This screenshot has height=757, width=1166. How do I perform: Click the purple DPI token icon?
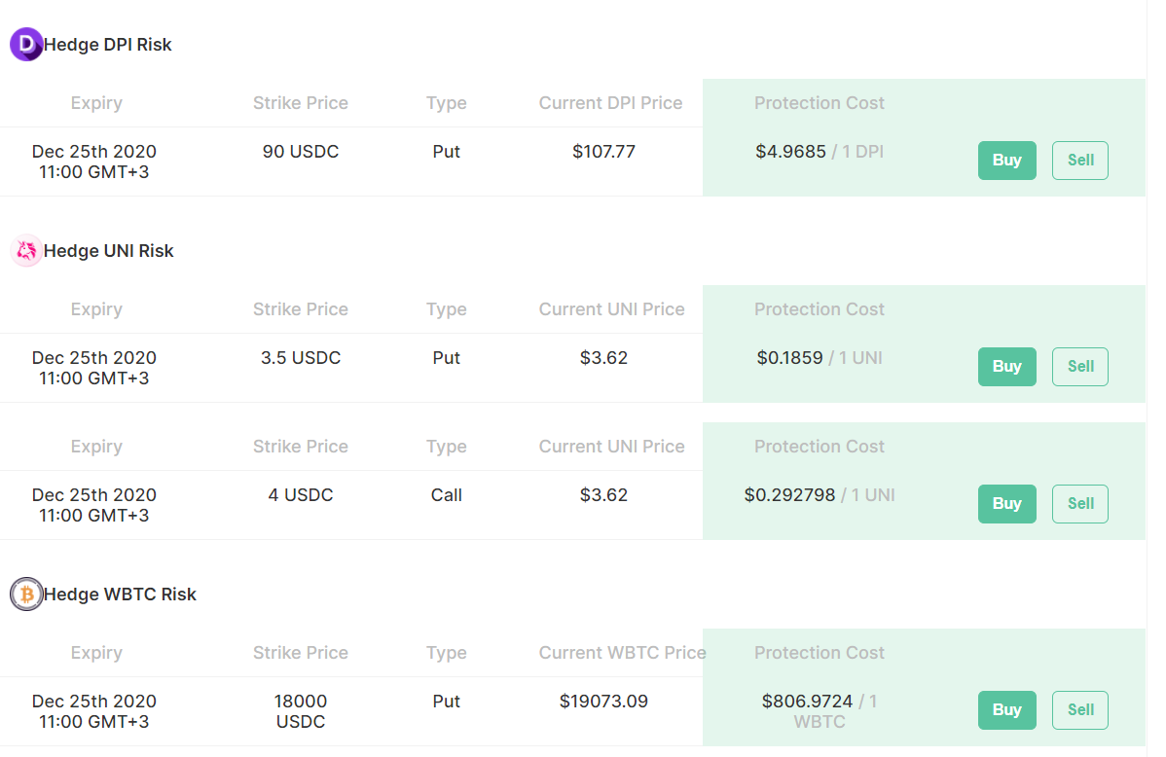click(26, 45)
